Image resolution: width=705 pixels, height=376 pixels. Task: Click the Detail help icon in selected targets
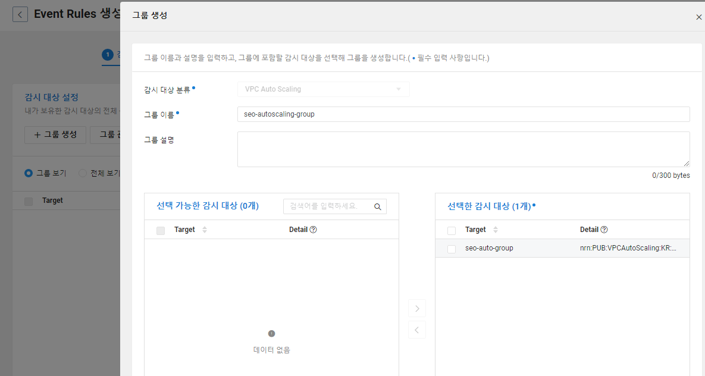click(x=604, y=230)
